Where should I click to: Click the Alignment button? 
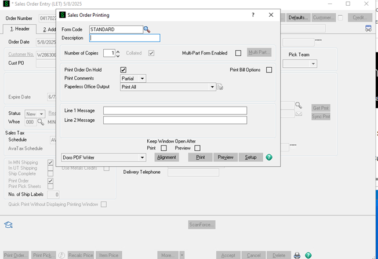pos(166,157)
